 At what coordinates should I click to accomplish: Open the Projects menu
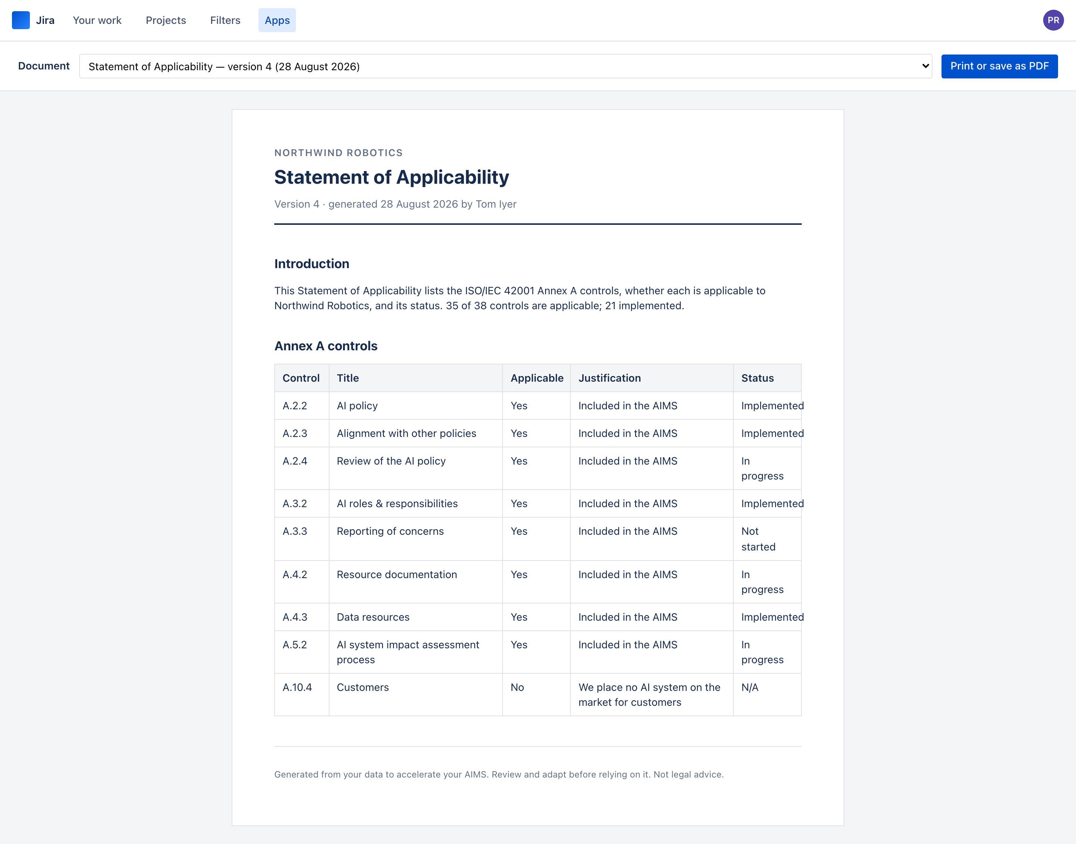(166, 20)
